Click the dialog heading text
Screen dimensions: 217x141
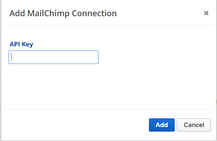tap(63, 14)
